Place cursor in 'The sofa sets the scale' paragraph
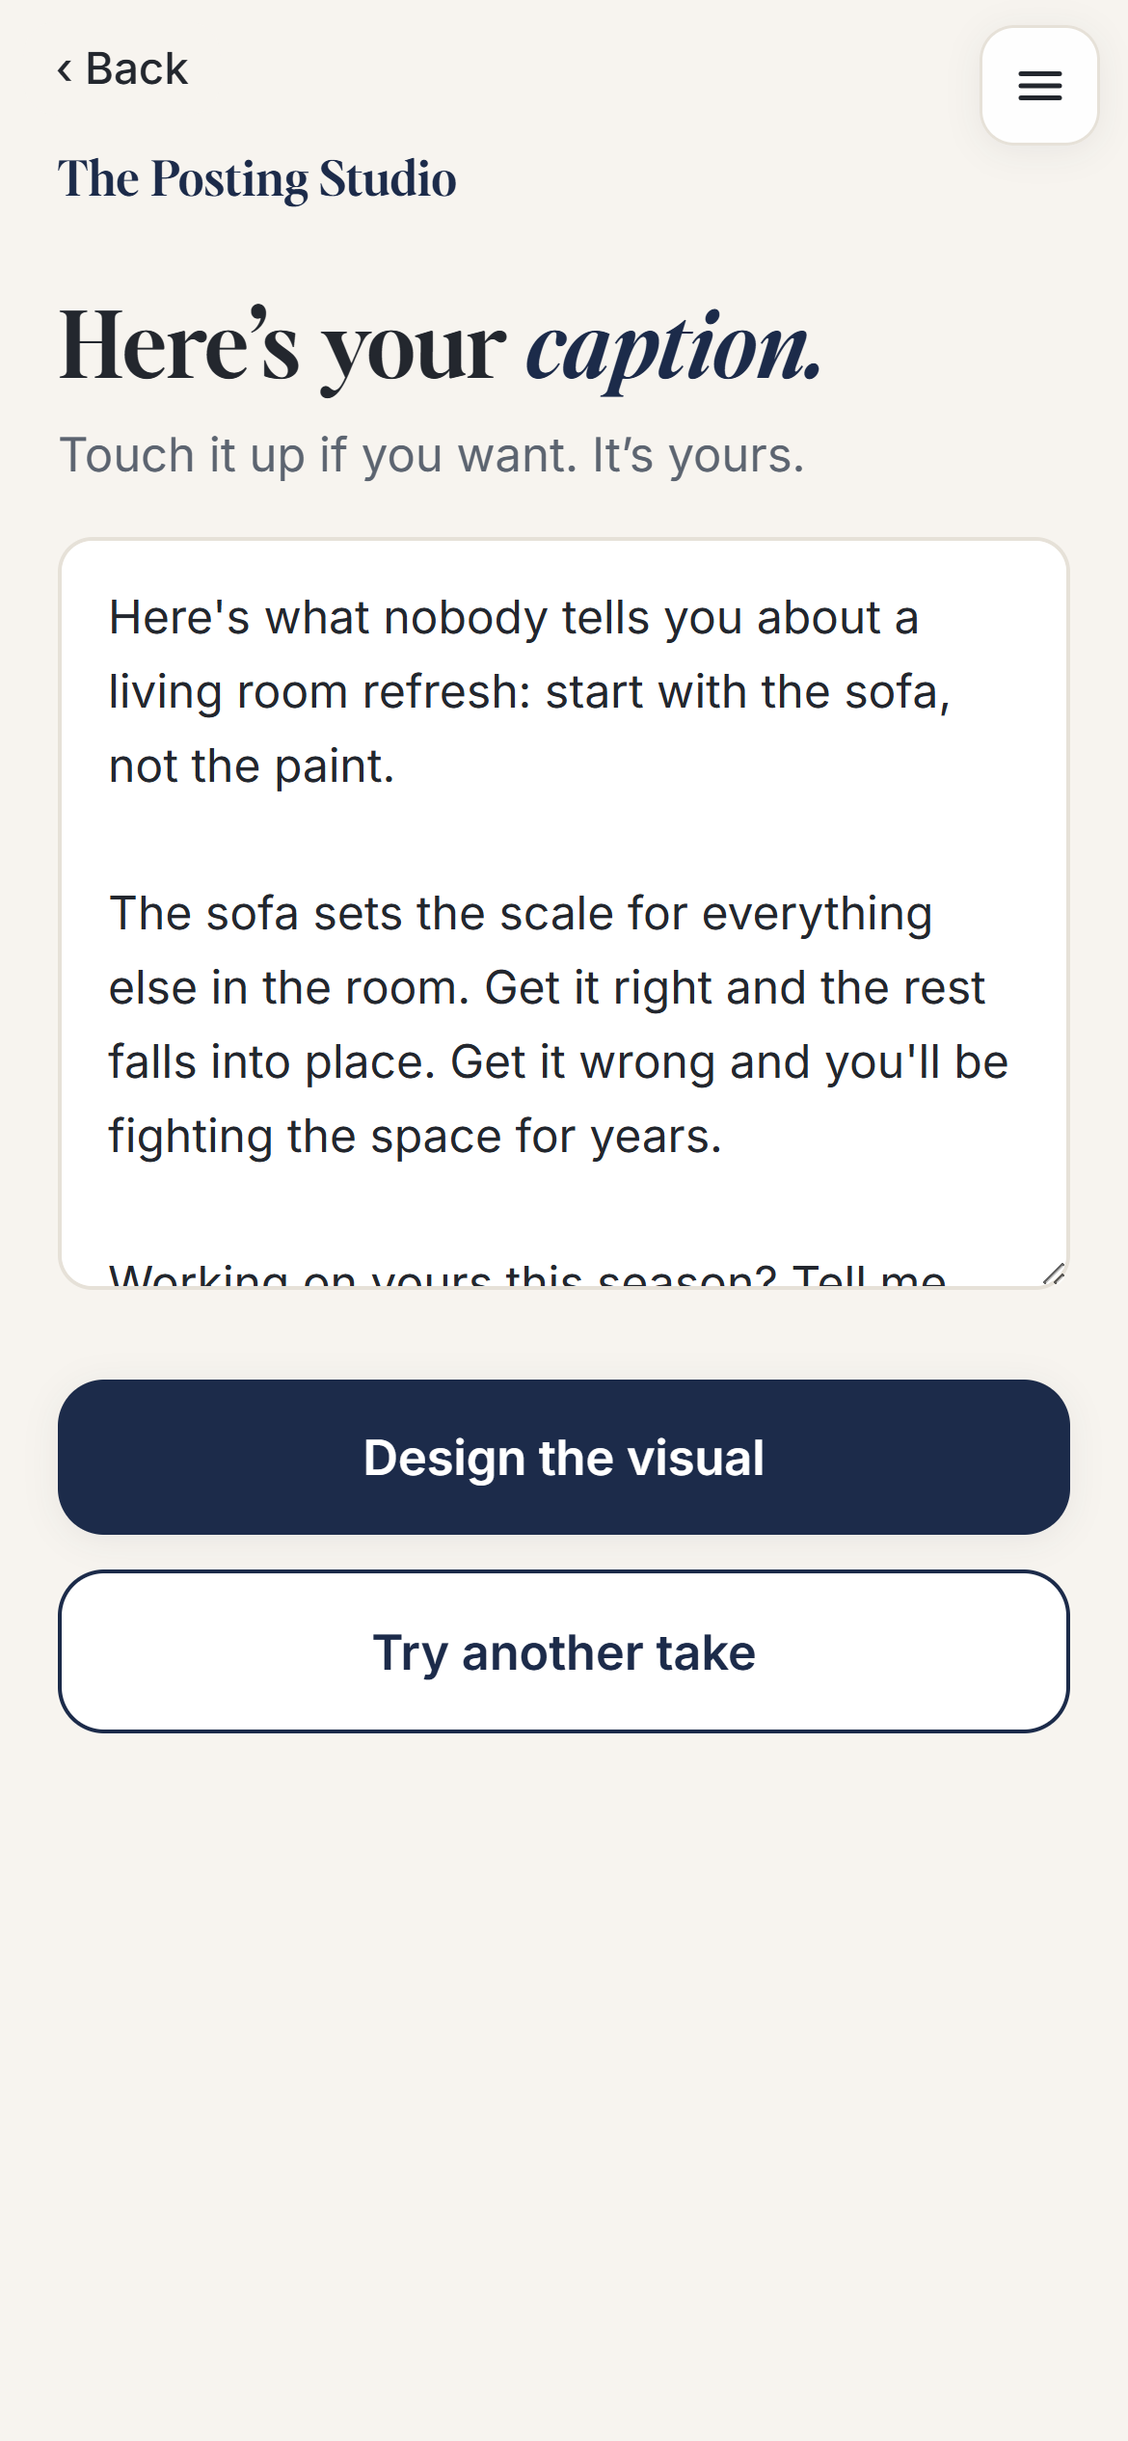Screen dimensions: 1128x2441 pyautogui.click(x=559, y=1024)
